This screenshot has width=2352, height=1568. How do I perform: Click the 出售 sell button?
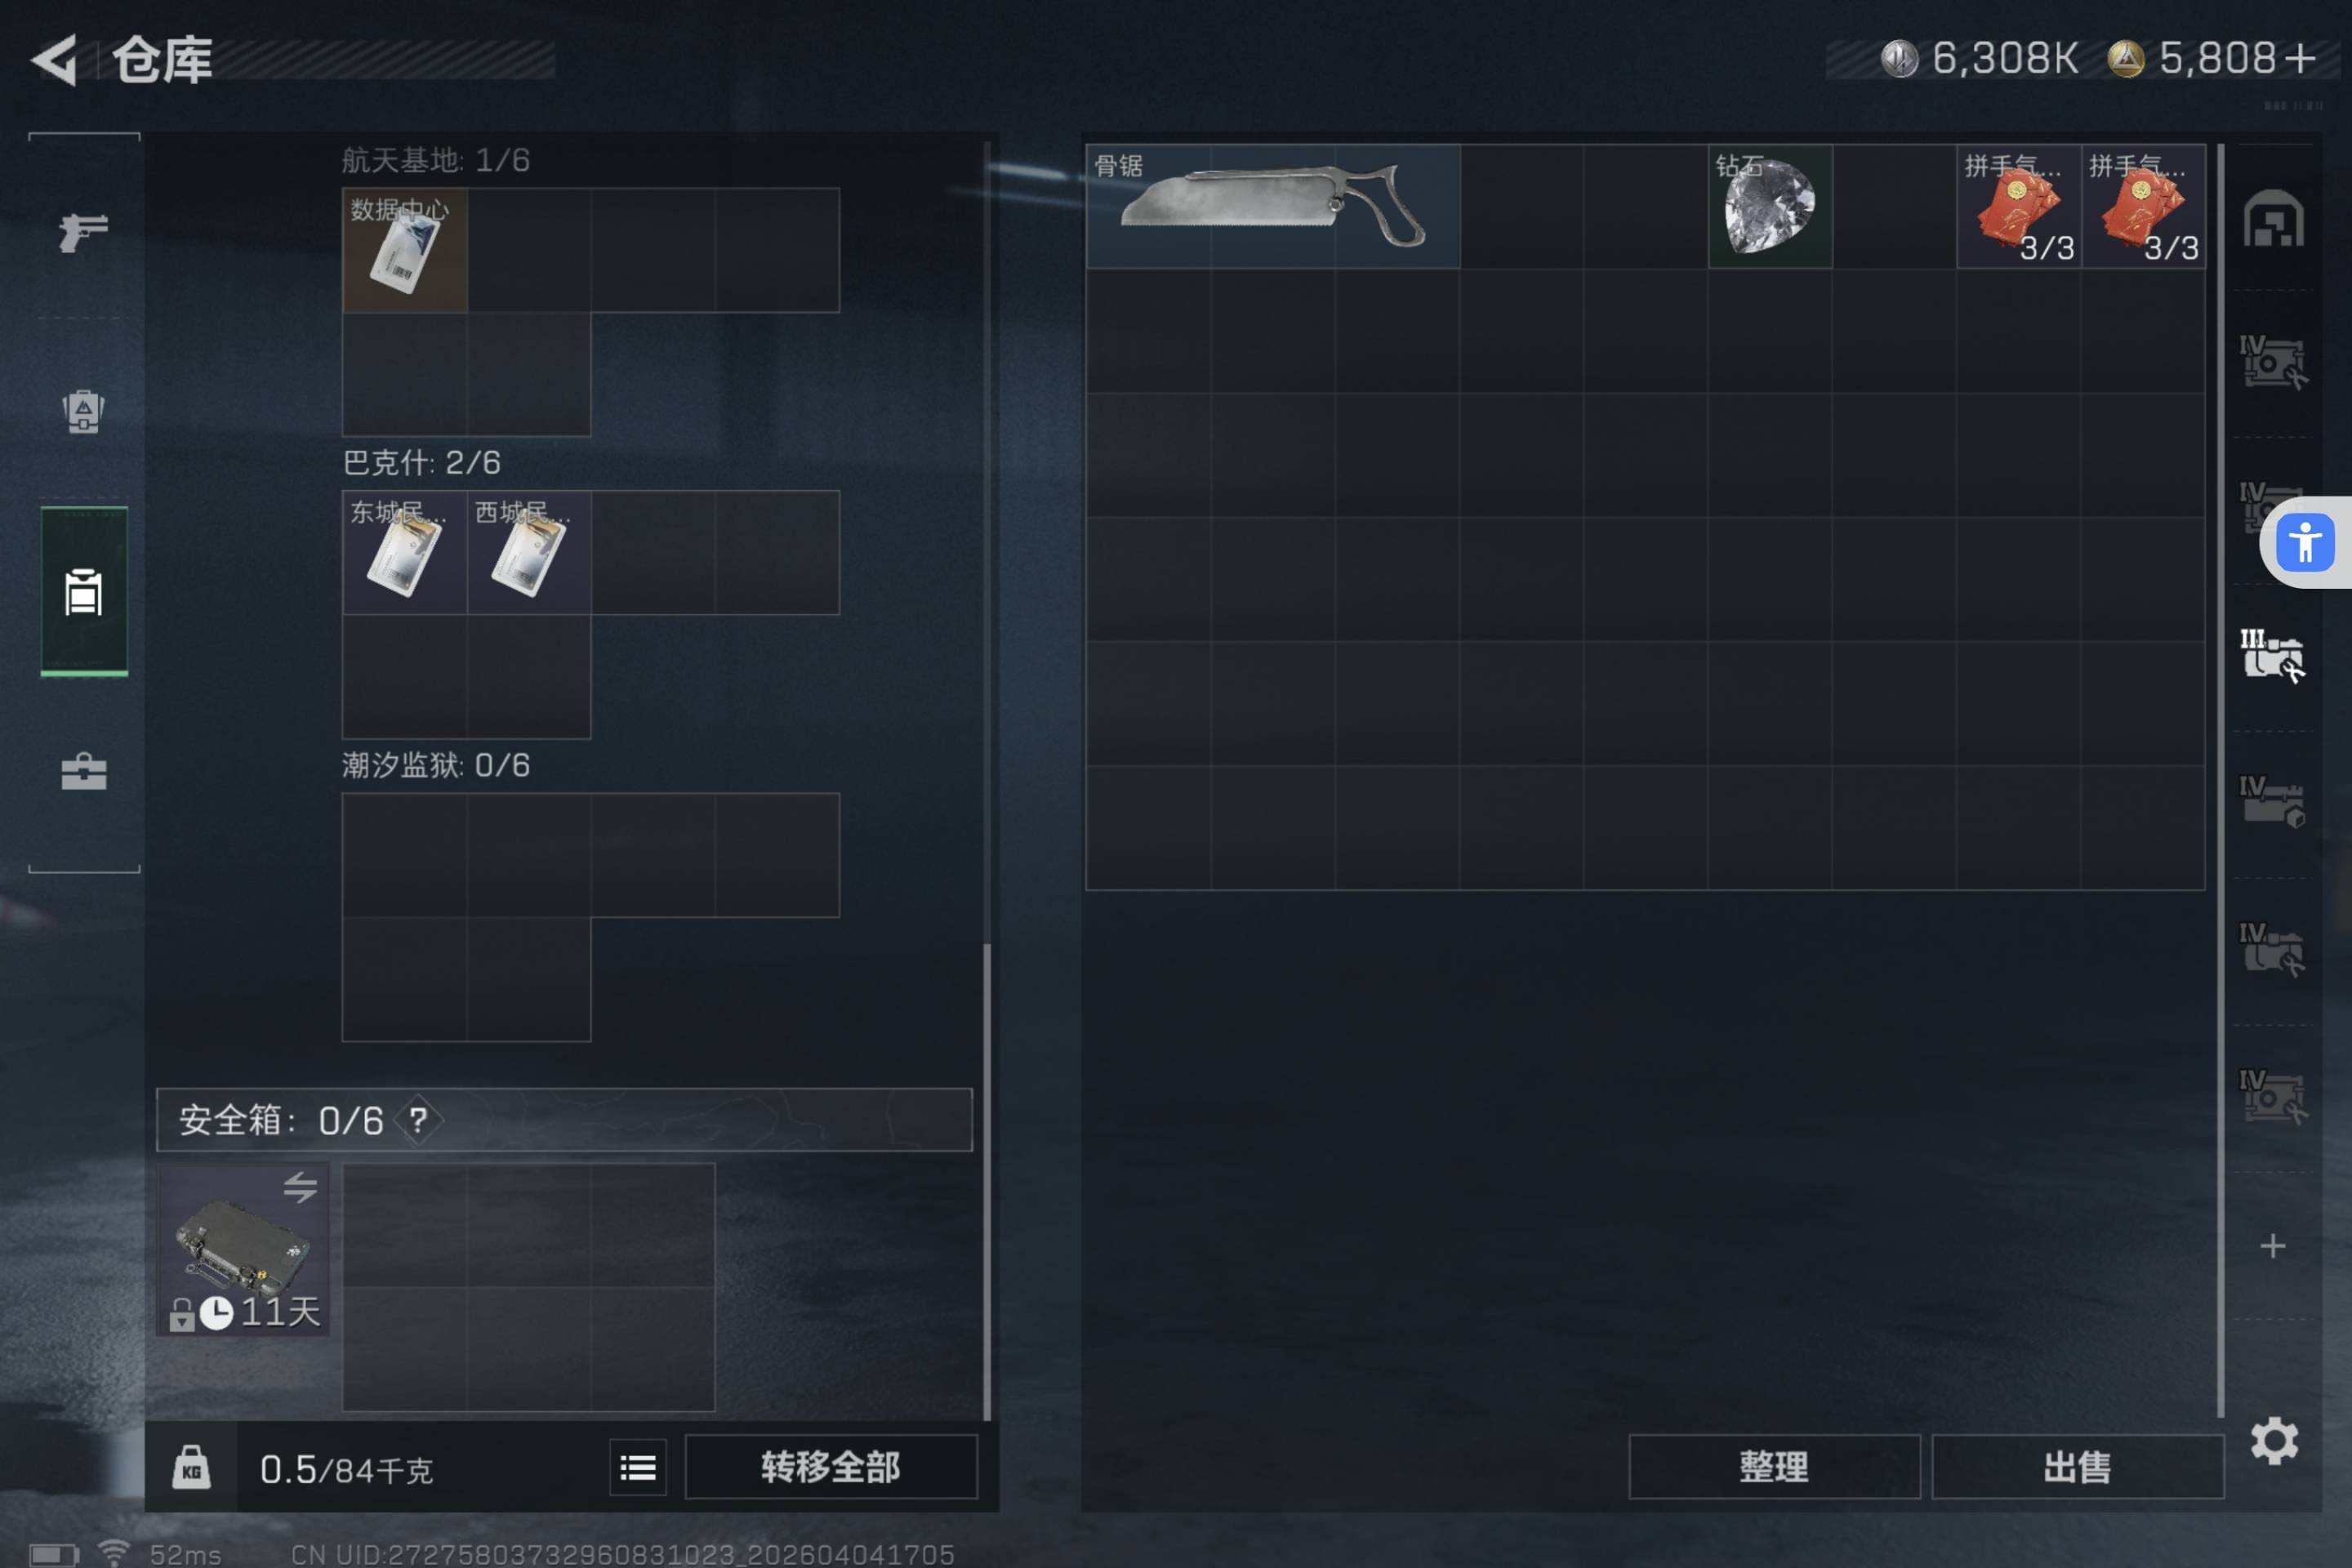pos(2078,1467)
